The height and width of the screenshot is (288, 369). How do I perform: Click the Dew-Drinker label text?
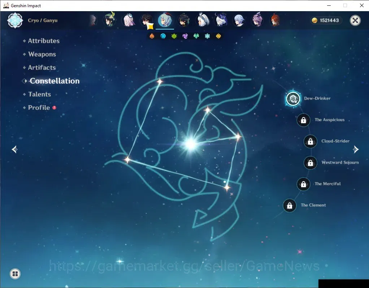[x=317, y=99]
